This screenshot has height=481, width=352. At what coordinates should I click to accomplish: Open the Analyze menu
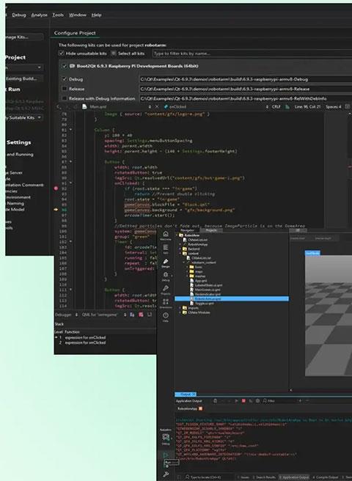coord(40,15)
